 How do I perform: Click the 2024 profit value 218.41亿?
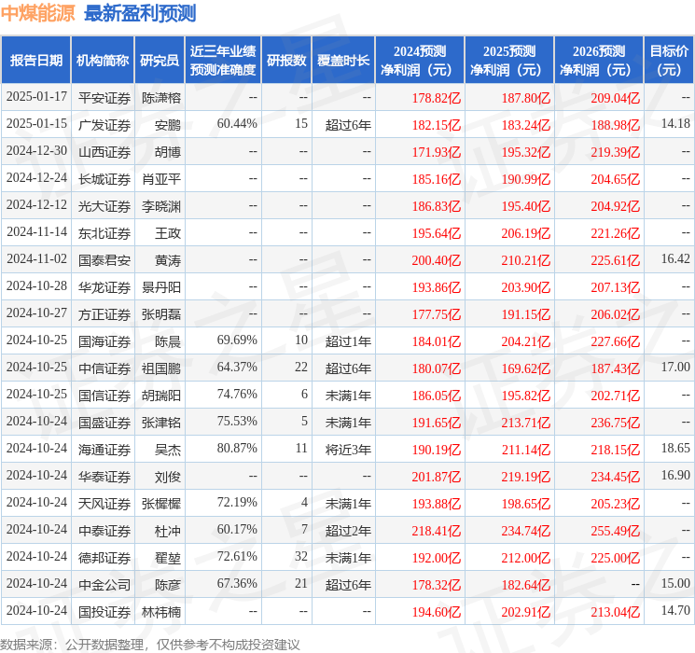pyautogui.click(x=437, y=531)
